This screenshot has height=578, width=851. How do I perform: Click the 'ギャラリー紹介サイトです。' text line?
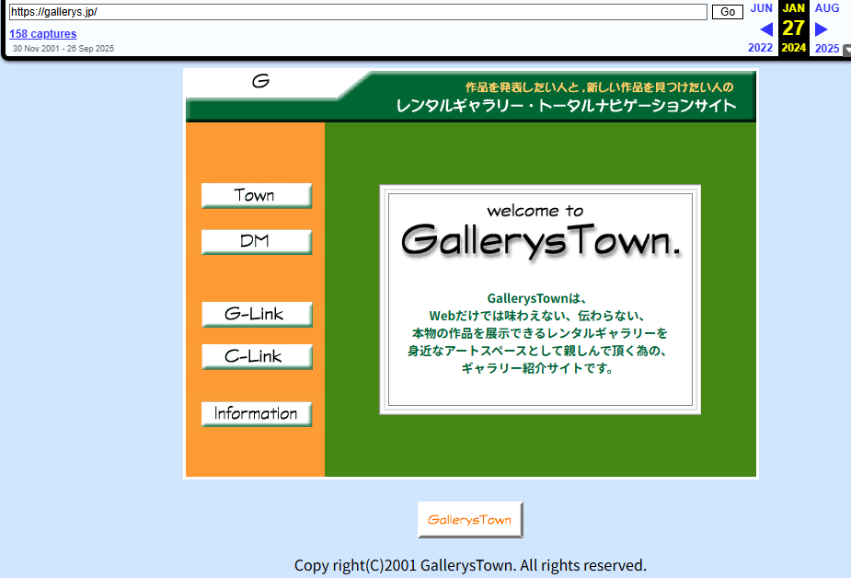click(x=537, y=368)
